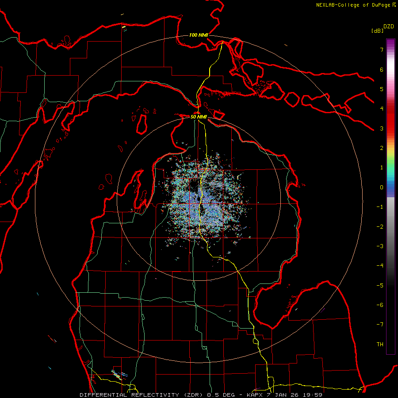Click the [dB] units label
The height and width of the screenshot is (398, 398).
pos(377,31)
